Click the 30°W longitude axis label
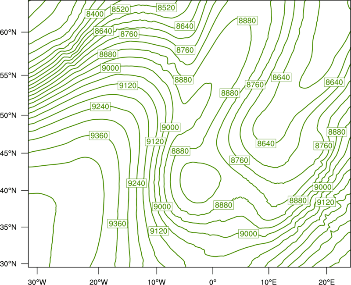This screenshot has width=351, height=285. 37,282
